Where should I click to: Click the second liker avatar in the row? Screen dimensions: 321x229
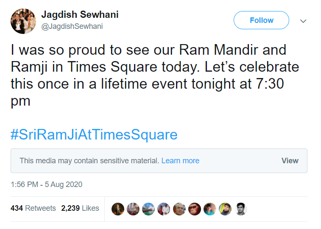[x=133, y=209]
